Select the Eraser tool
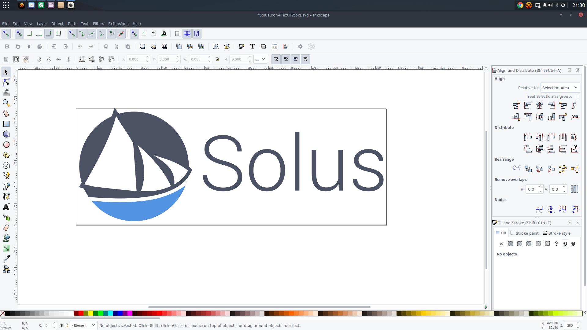Viewport: 587px width, 330px height. (x=6, y=228)
